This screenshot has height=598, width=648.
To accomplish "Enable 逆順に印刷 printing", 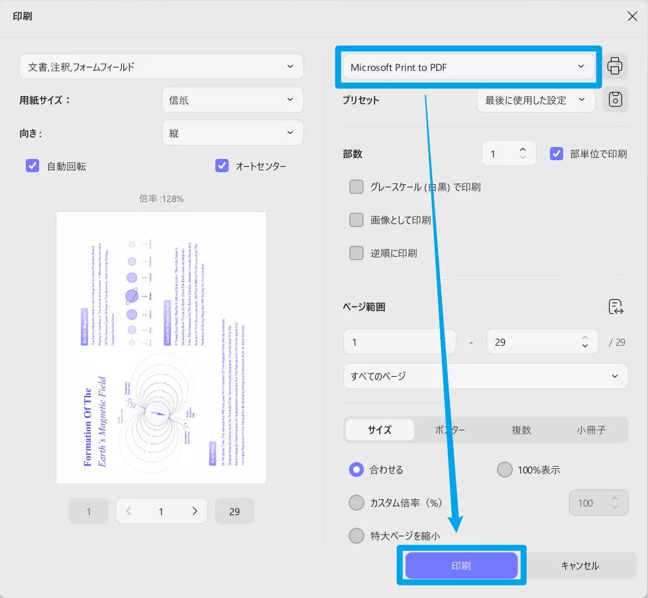I will tap(356, 253).
